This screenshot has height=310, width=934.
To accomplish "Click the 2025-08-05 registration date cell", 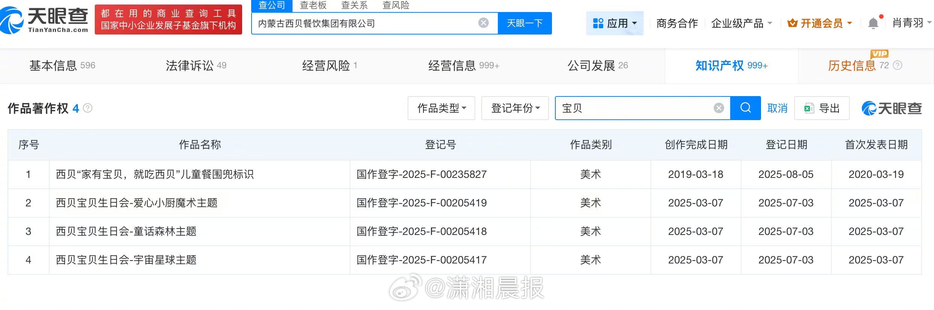I will tap(786, 174).
